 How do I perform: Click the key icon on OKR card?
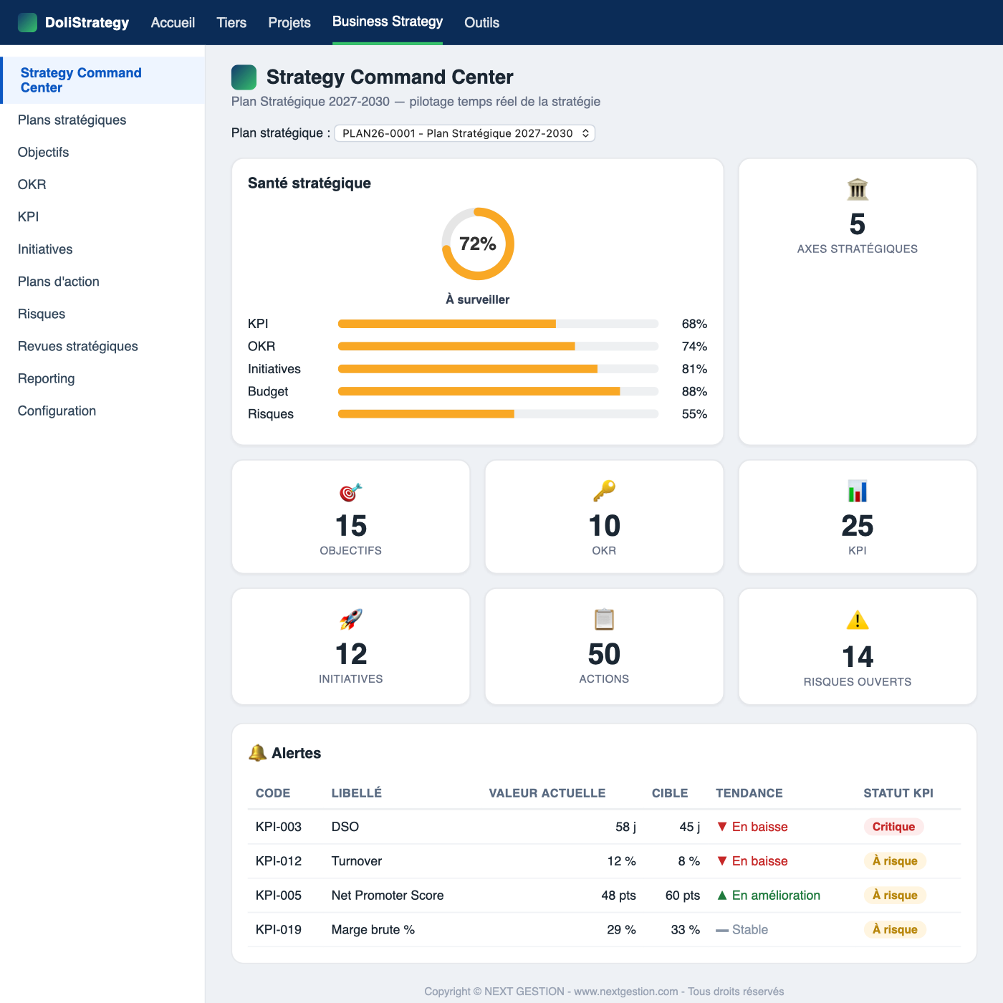coord(604,491)
